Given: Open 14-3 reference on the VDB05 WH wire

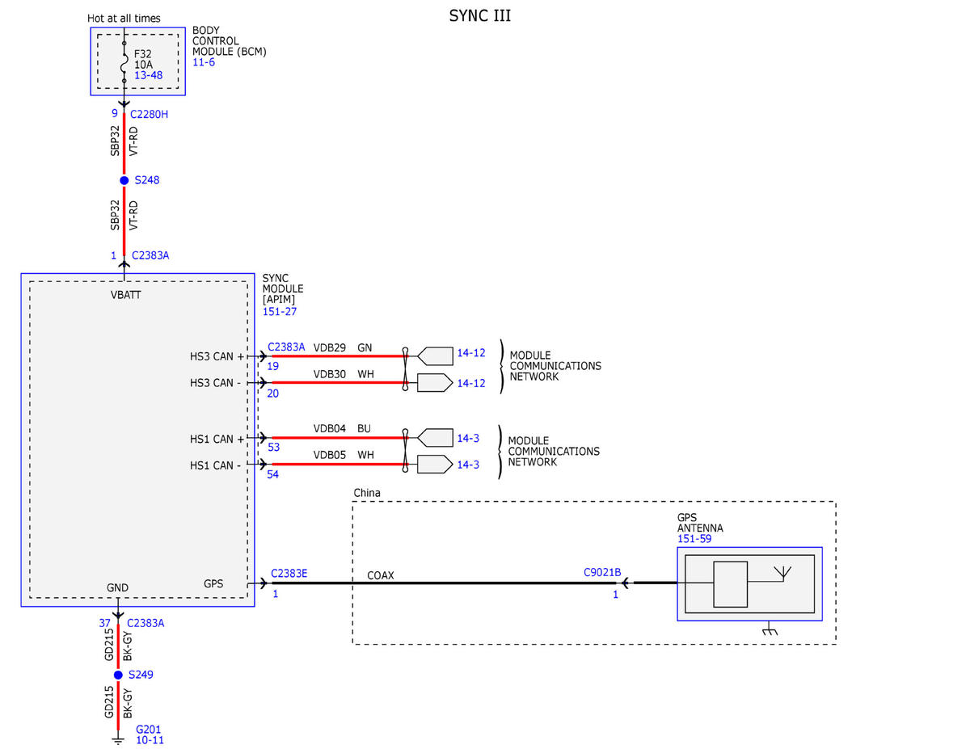Looking at the screenshot, I should click(x=468, y=465).
